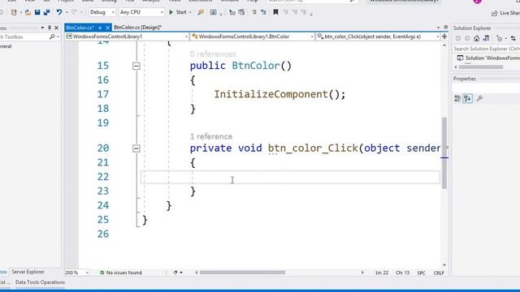Open the WindowsFormsControlLibrary1 project dropdown

127,36
